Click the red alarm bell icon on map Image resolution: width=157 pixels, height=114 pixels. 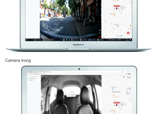click(x=128, y=33)
